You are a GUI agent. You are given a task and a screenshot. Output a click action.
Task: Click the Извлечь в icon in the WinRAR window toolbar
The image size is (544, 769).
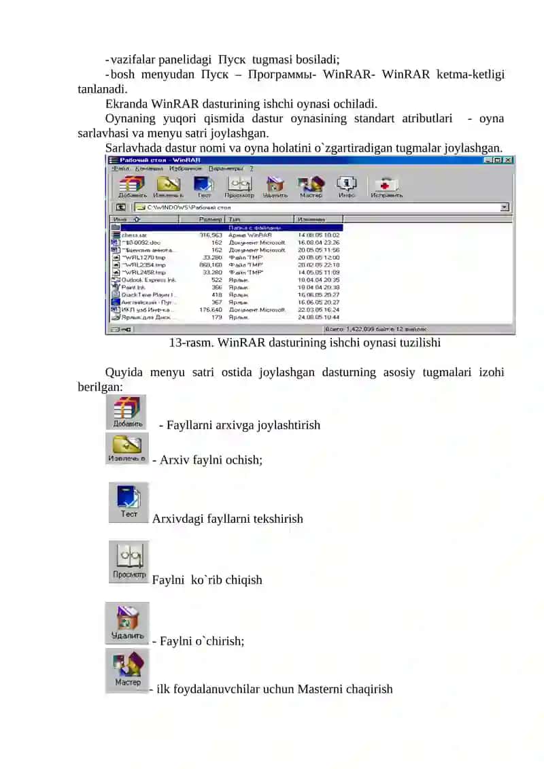[168, 186]
